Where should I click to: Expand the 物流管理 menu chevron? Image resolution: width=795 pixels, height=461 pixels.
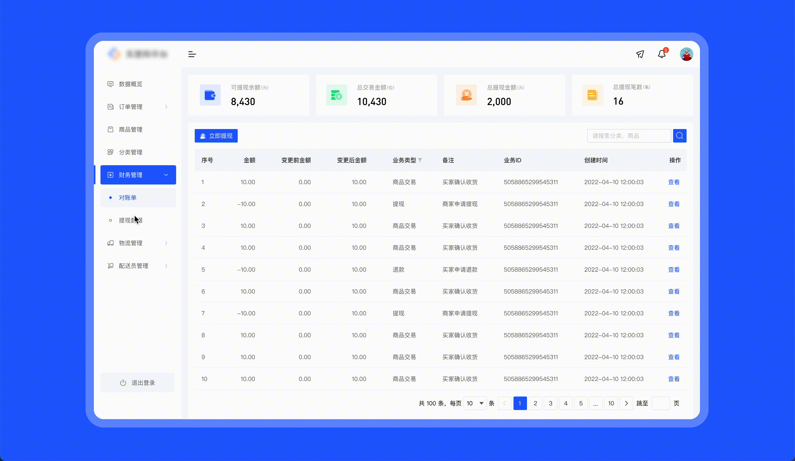pos(166,243)
